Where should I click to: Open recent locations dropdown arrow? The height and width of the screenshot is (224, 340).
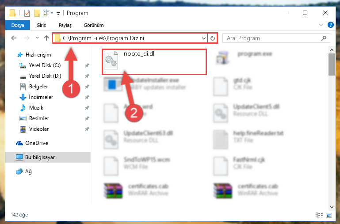click(37, 38)
